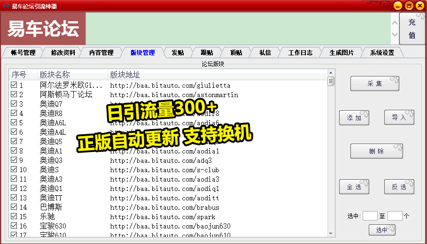
Task: Click the 添加 add button
Action: tap(354, 118)
